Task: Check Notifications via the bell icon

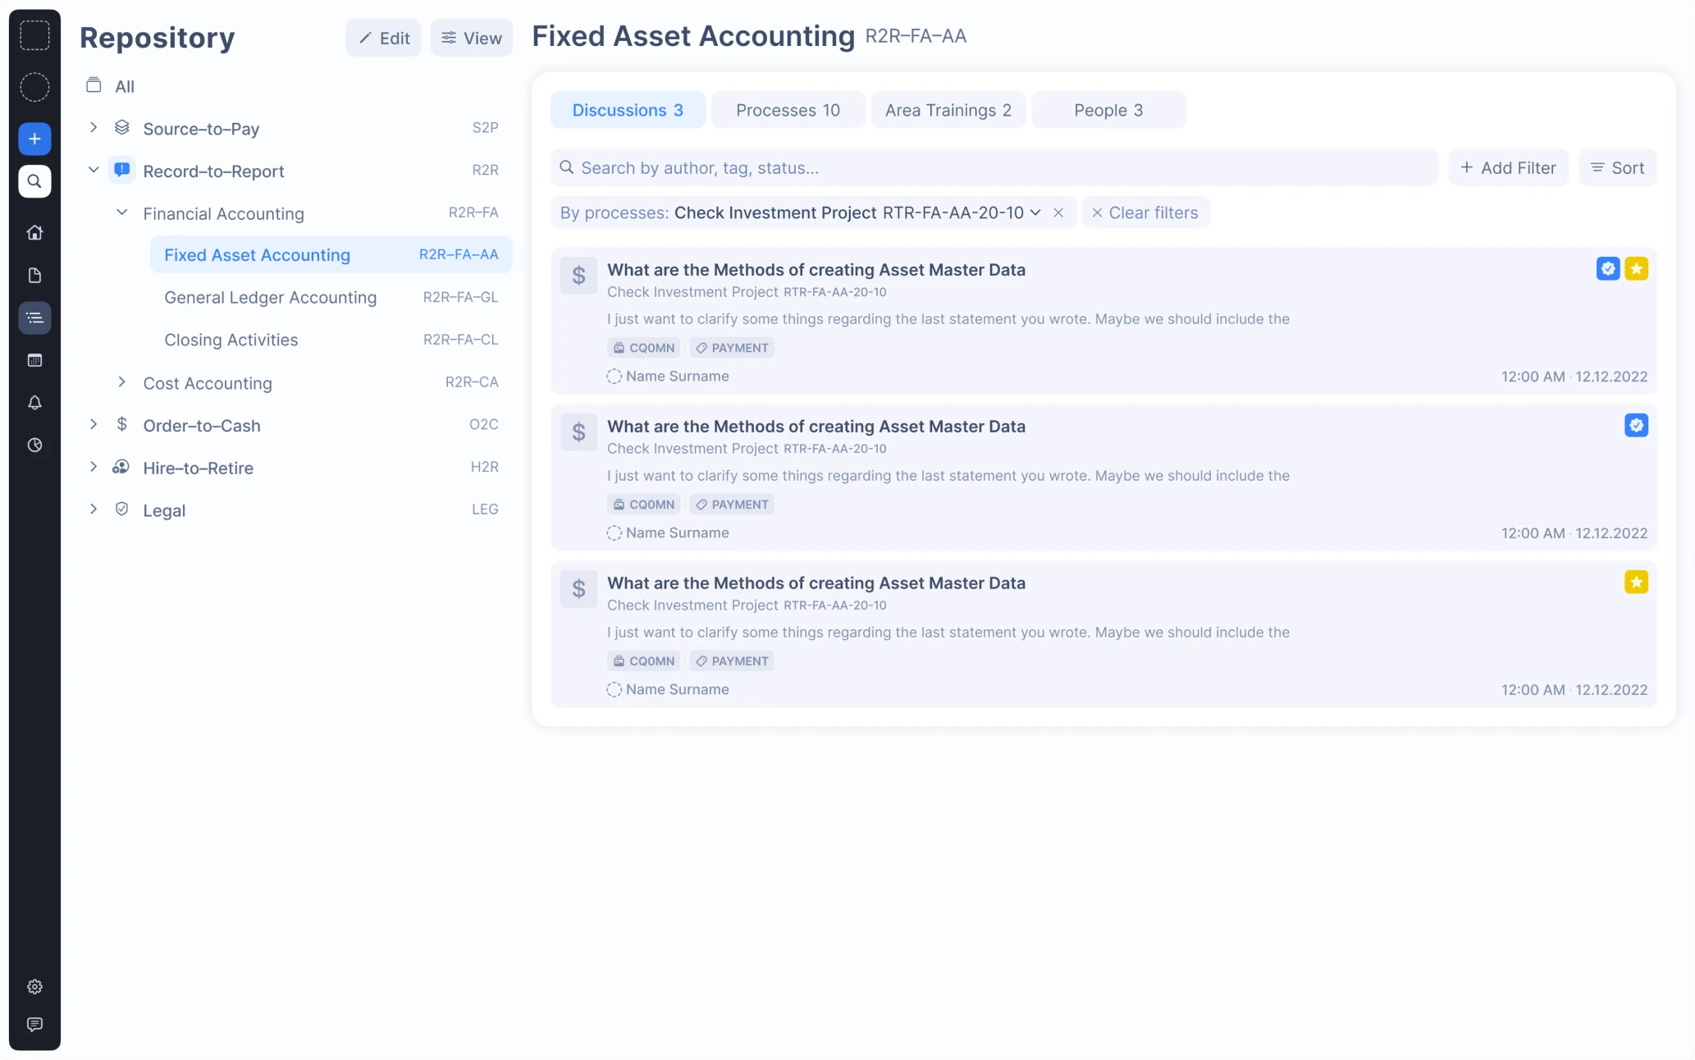Action: click(x=34, y=403)
